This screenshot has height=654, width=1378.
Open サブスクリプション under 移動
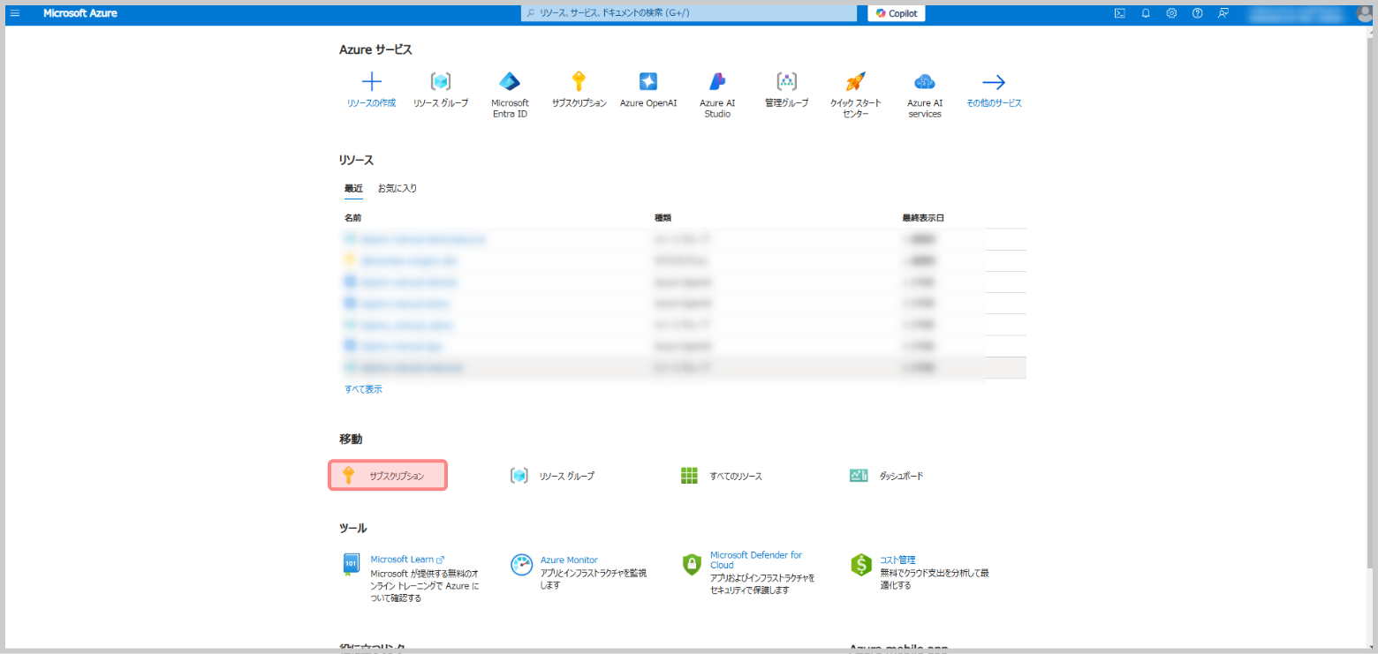pos(388,476)
